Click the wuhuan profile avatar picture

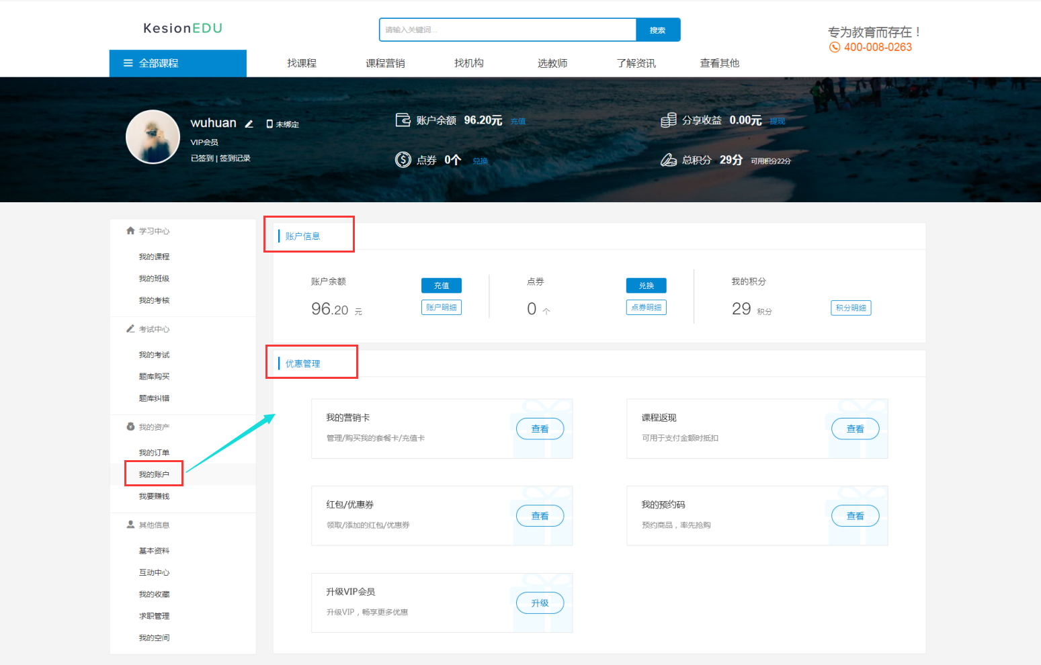[153, 136]
